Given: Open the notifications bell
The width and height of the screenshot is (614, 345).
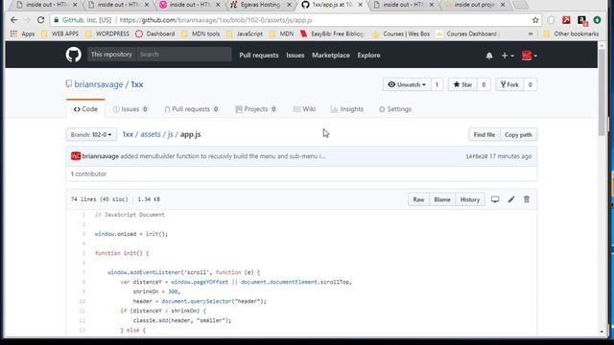Looking at the screenshot, I should click(489, 56).
